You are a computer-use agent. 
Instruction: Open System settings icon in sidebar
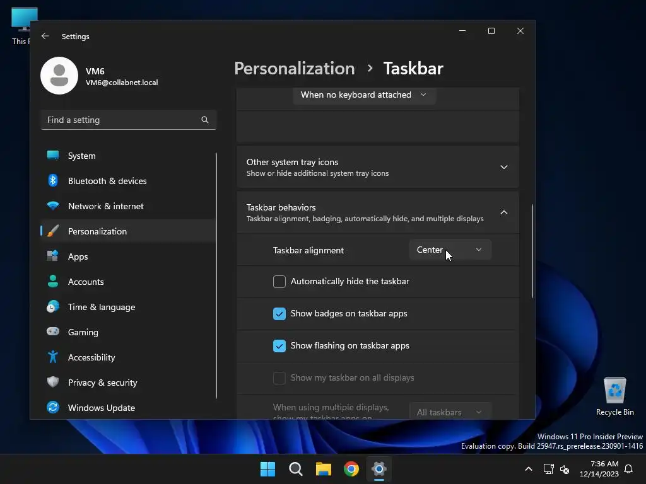pyautogui.click(x=53, y=155)
